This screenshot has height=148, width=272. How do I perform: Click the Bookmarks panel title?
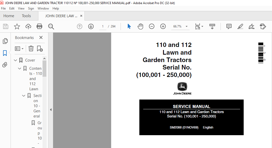[24, 38]
